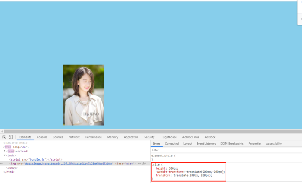Select the Styles sidebar tab
Screen dimensions: 302x183
(x=156, y=144)
